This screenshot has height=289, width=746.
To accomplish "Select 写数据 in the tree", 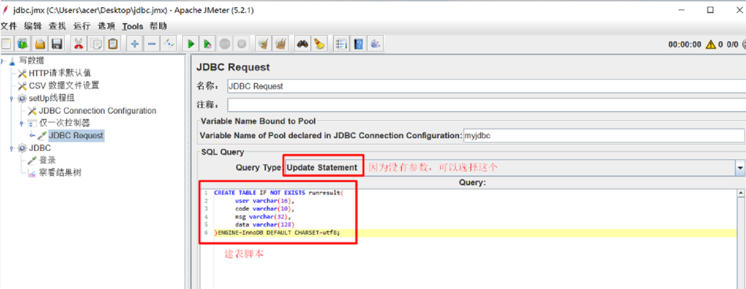I will (31, 61).
